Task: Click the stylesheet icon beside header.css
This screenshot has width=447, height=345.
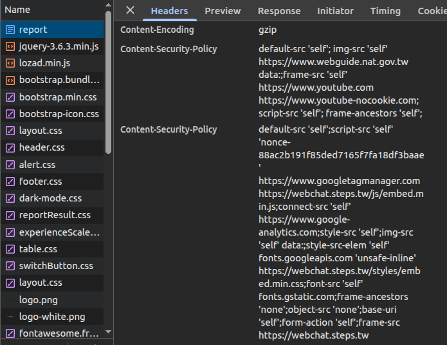Action: 10,147
